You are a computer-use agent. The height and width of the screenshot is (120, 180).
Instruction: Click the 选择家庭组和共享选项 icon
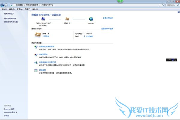pos(36,63)
